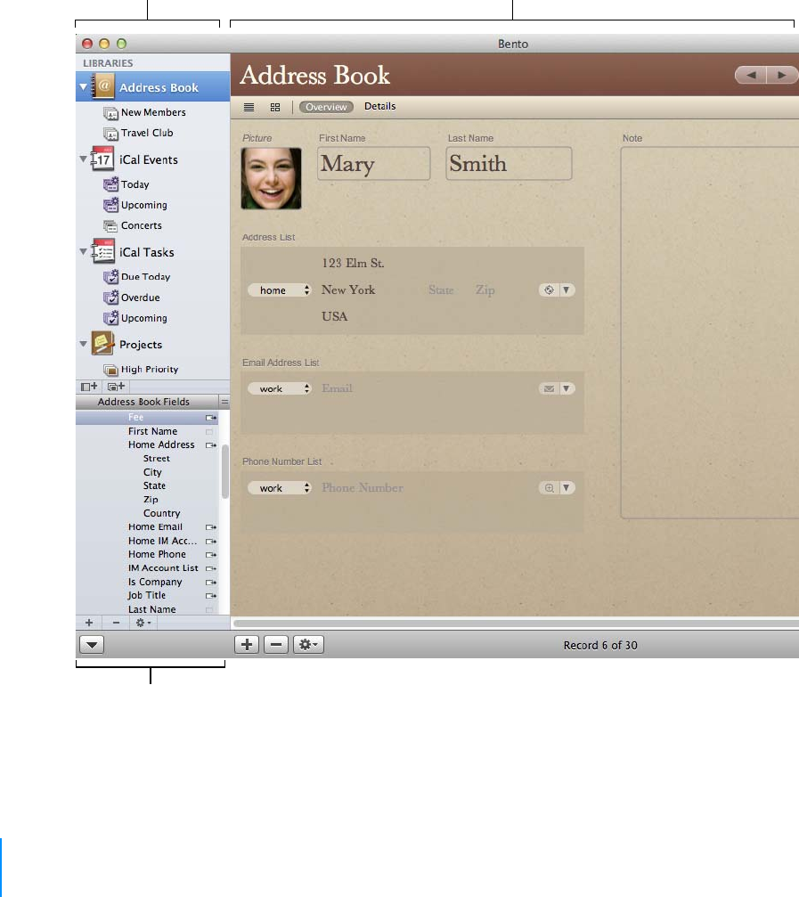Viewport: 799px width, 897px height.
Task: Click the remove field minus button
Action: (x=116, y=623)
